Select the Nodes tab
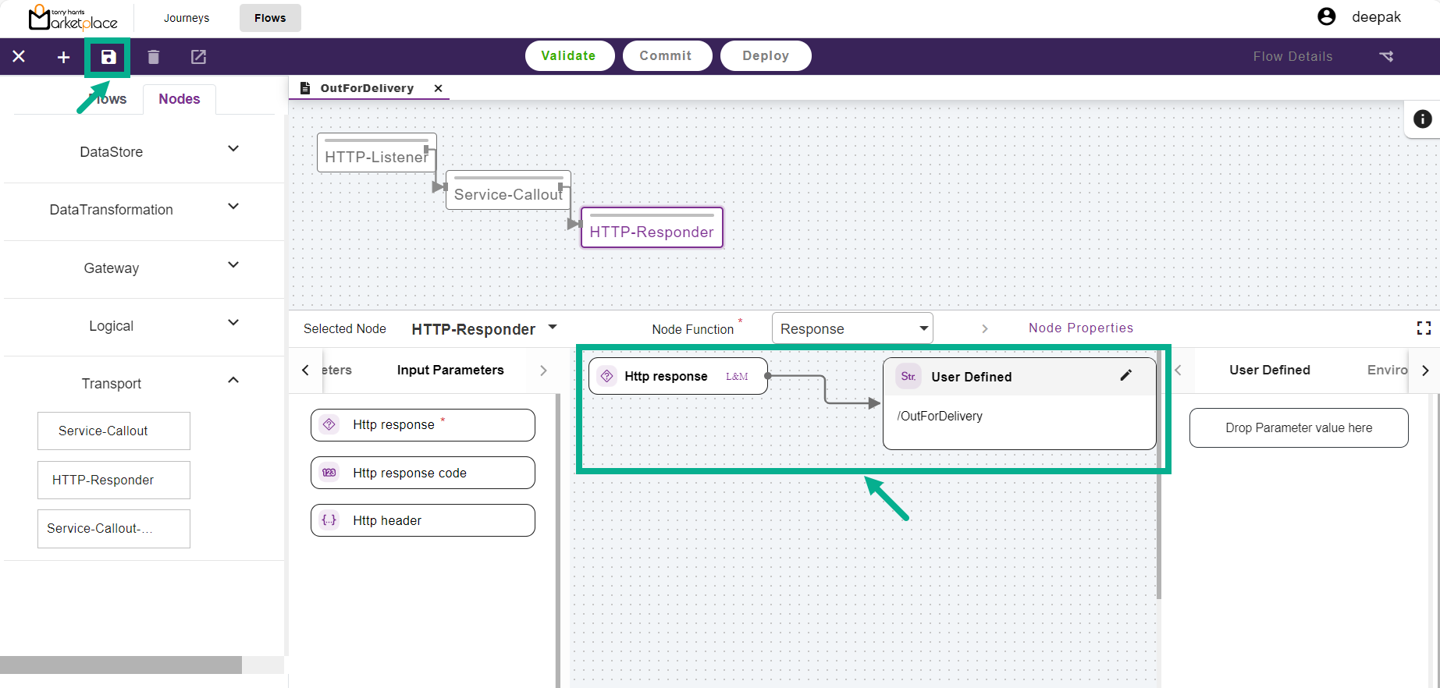1440x688 pixels. (180, 99)
